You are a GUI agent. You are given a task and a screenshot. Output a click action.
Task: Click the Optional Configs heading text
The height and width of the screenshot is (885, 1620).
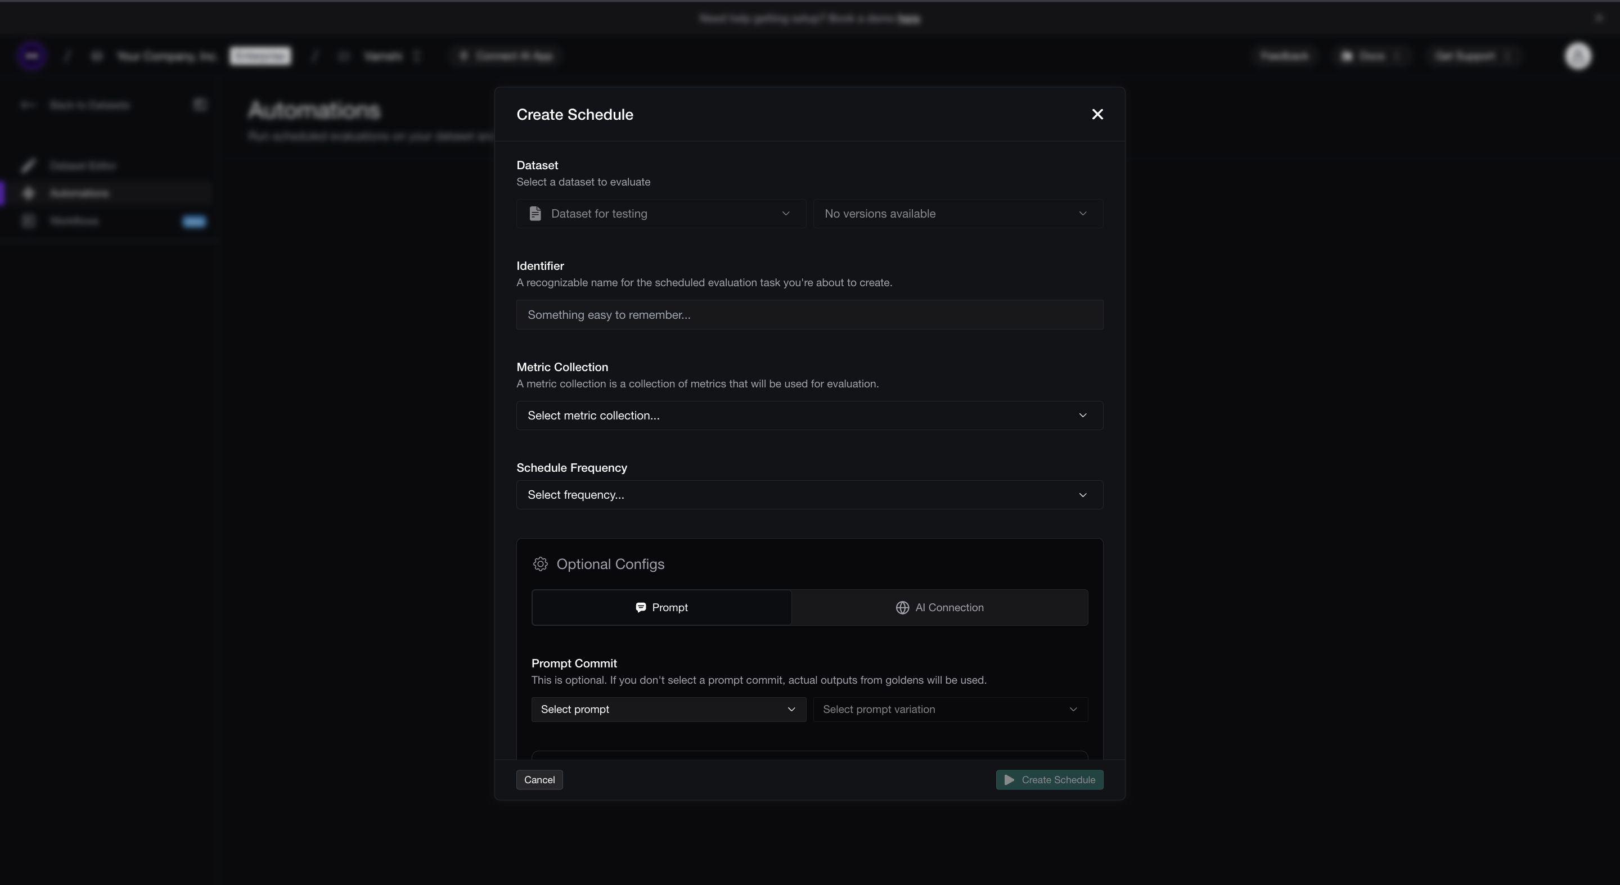(610, 564)
